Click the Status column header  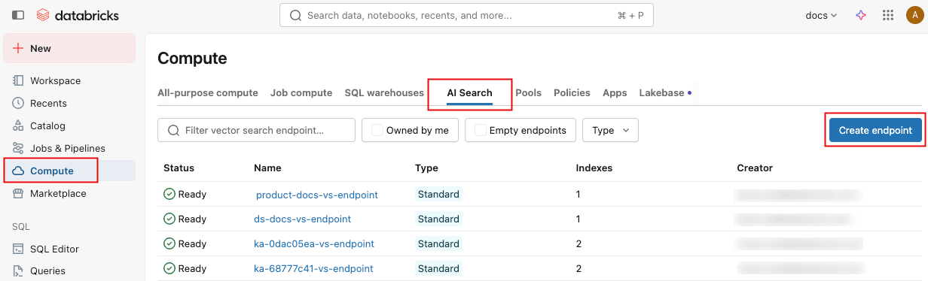(179, 168)
